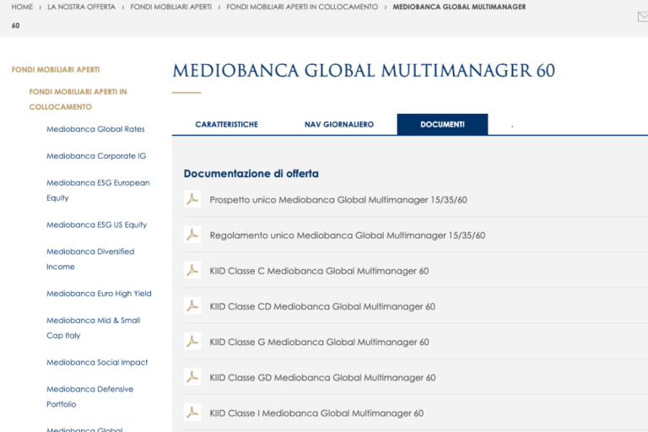Open Mediobanca ESG US Equity fund

[x=97, y=224]
